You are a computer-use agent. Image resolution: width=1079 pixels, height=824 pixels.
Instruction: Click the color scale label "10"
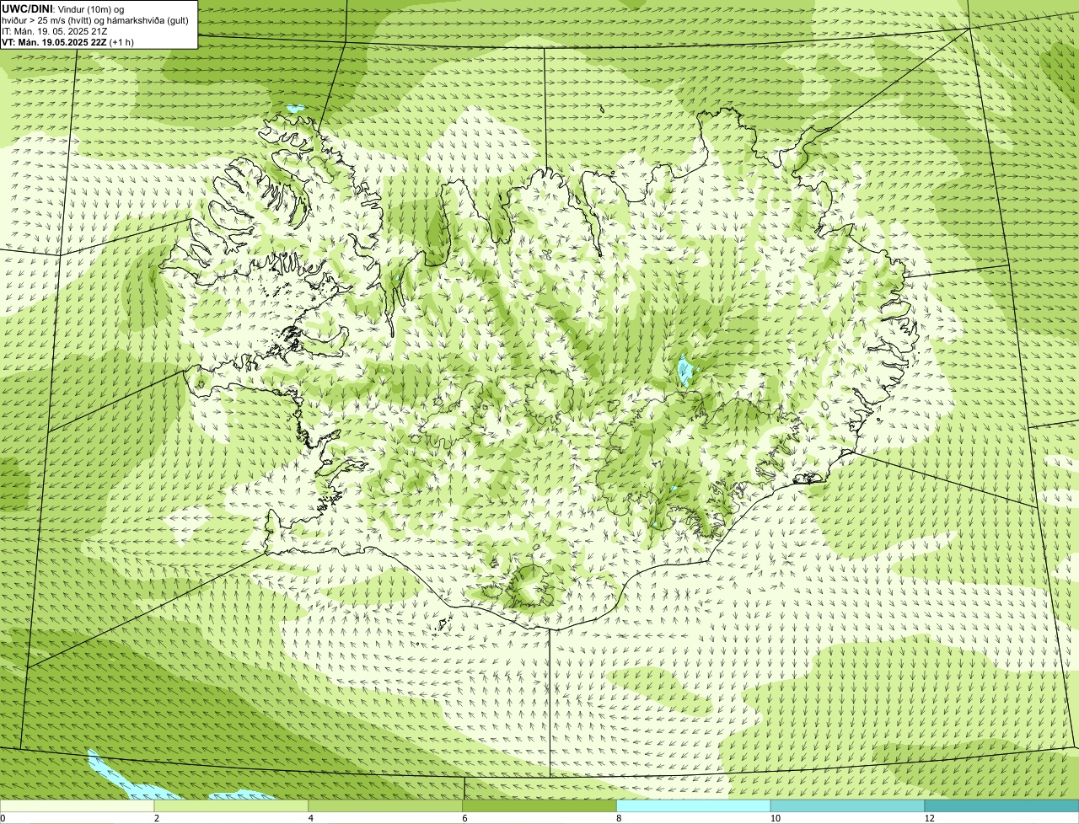point(774,818)
